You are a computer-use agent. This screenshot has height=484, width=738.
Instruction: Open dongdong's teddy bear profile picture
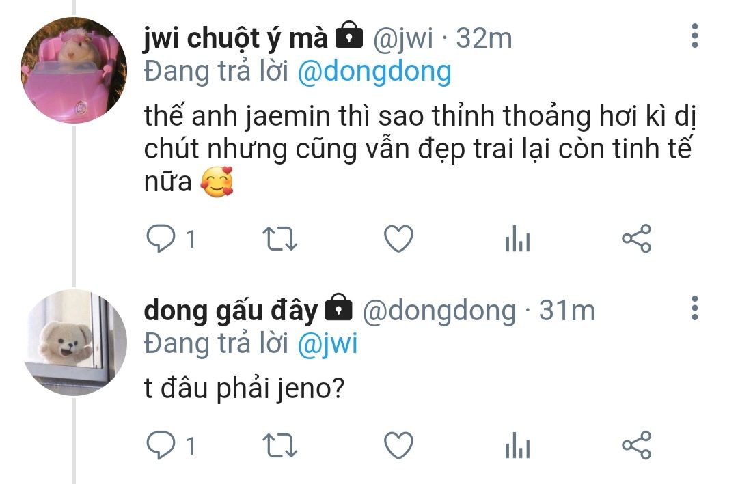tap(75, 343)
